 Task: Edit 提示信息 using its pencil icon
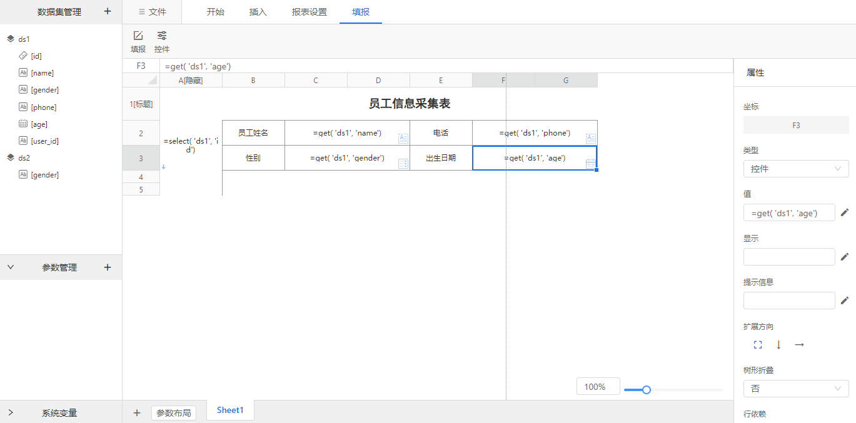[845, 301]
